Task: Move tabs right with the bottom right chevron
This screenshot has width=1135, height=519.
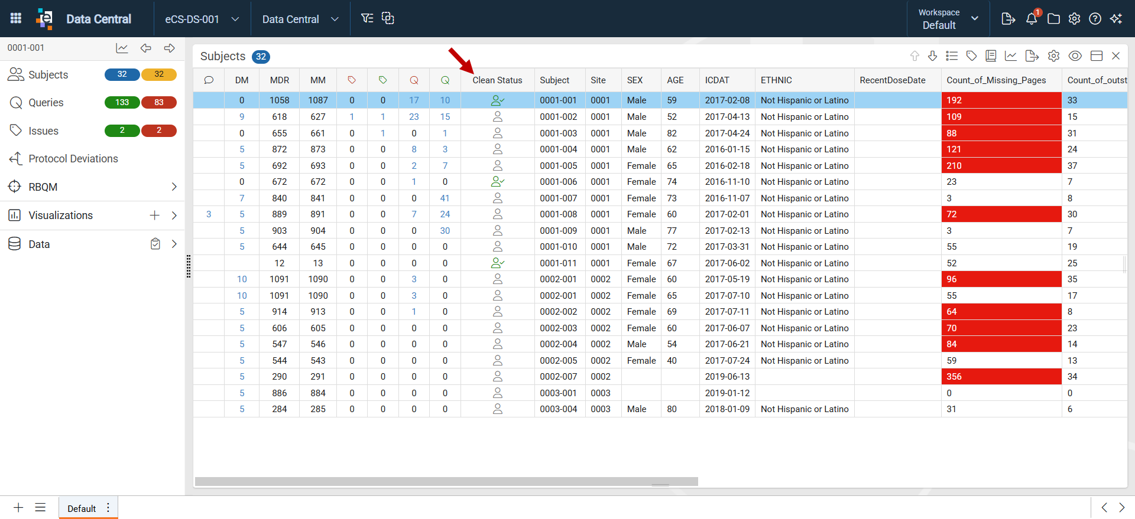Action: [1122, 508]
